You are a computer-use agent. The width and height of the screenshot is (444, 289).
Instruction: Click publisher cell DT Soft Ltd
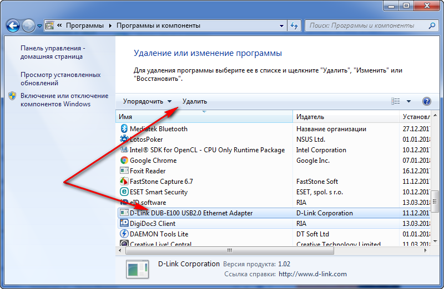[x=312, y=234]
